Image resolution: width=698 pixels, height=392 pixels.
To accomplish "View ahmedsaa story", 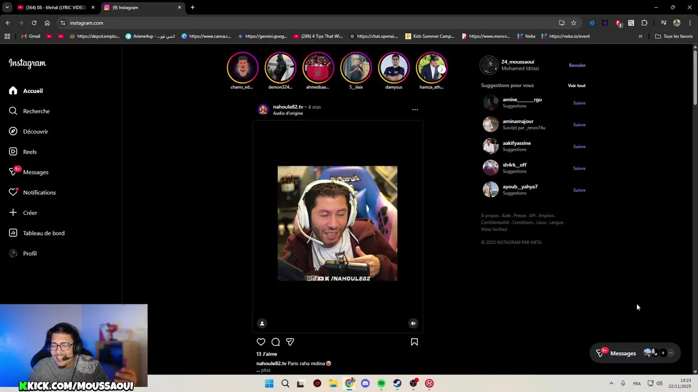I will 318,68.
